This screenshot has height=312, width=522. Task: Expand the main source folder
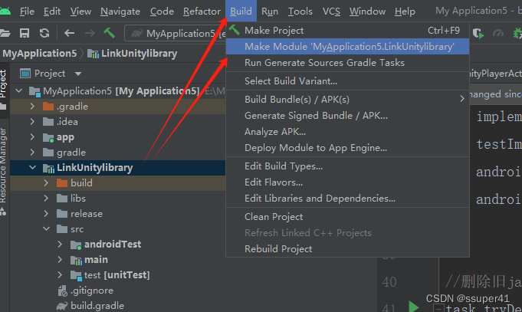(60, 259)
